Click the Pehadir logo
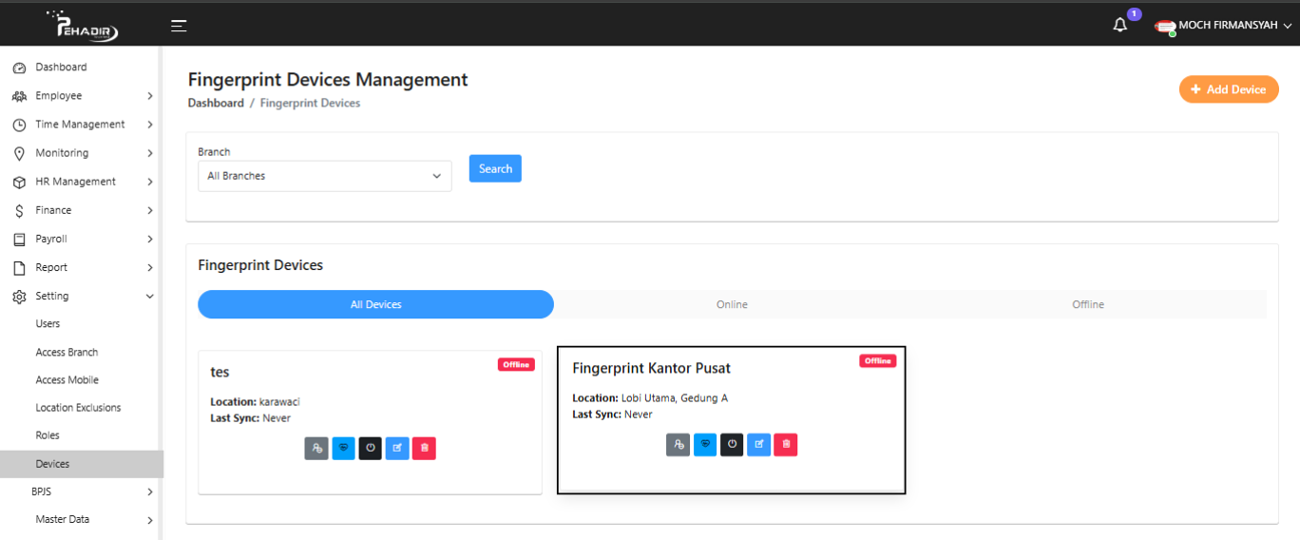 (x=87, y=27)
